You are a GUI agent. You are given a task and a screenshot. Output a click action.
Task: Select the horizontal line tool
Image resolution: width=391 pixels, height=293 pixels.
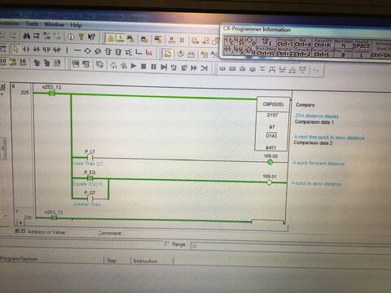pyautogui.click(x=77, y=50)
